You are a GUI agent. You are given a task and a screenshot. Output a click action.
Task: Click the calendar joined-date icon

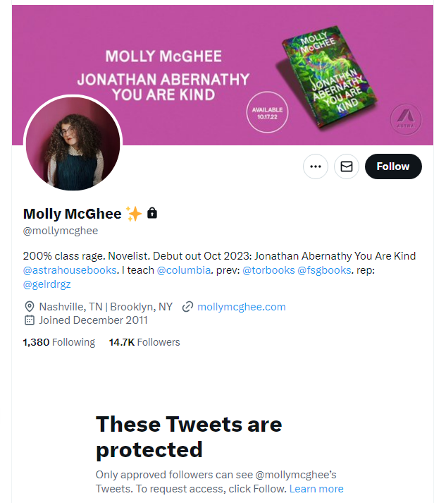point(29,320)
